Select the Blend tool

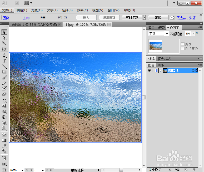point(4,151)
